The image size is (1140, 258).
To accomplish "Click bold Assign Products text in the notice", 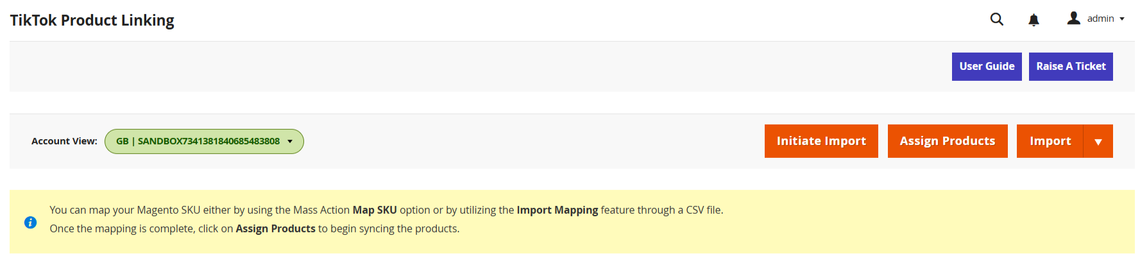I will 275,228.
